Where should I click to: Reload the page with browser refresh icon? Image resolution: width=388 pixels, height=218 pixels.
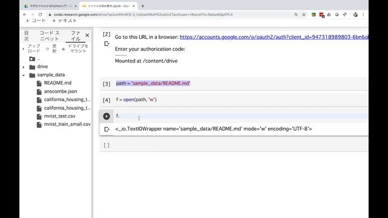pyautogui.click(x=41, y=15)
